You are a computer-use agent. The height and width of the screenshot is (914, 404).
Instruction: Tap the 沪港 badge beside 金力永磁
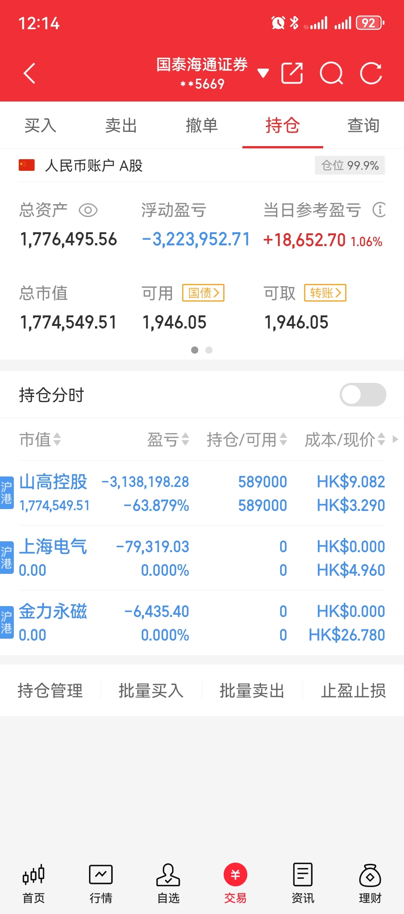[7, 622]
